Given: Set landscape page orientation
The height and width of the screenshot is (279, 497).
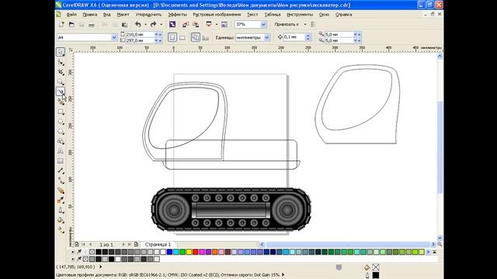Looking at the screenshot, I should point(182,38).
